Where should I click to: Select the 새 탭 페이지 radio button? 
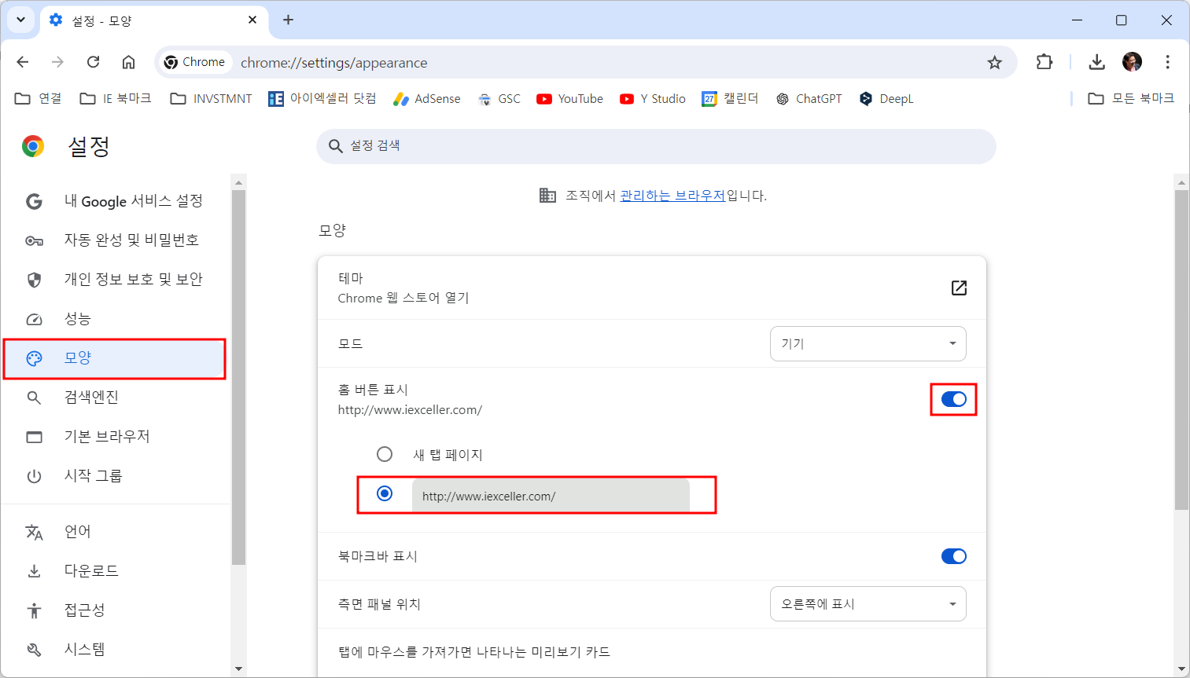tap(385, 454)
